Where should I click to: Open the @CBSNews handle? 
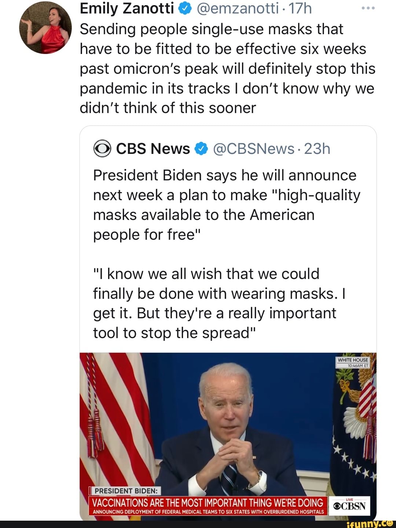253,149
